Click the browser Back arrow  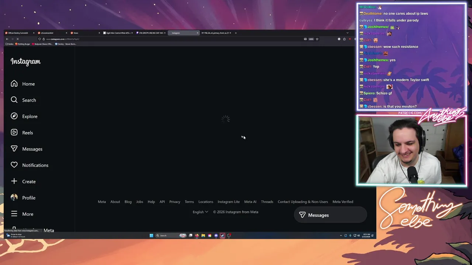(7, 39)
